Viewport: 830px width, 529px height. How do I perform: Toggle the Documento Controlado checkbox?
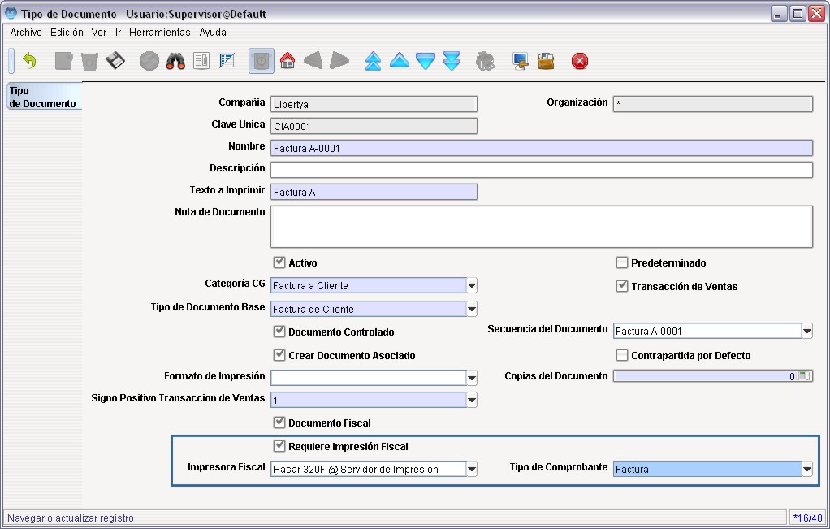click(x=279, y=332)
